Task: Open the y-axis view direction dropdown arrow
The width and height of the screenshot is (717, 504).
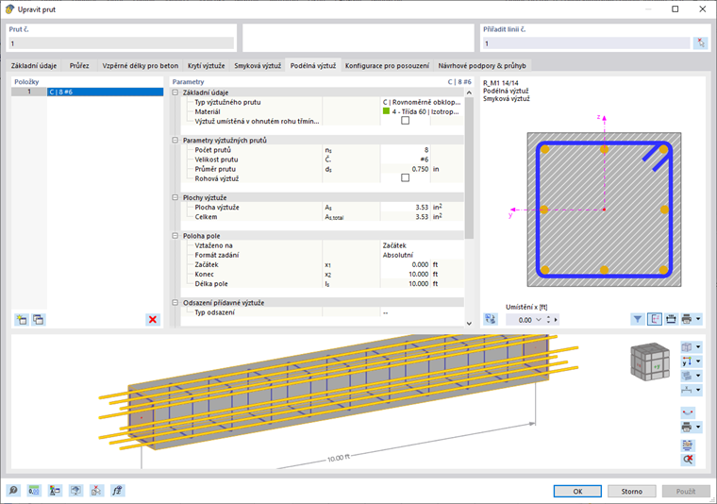Action: pyautogui.click(x=698, y=361)
